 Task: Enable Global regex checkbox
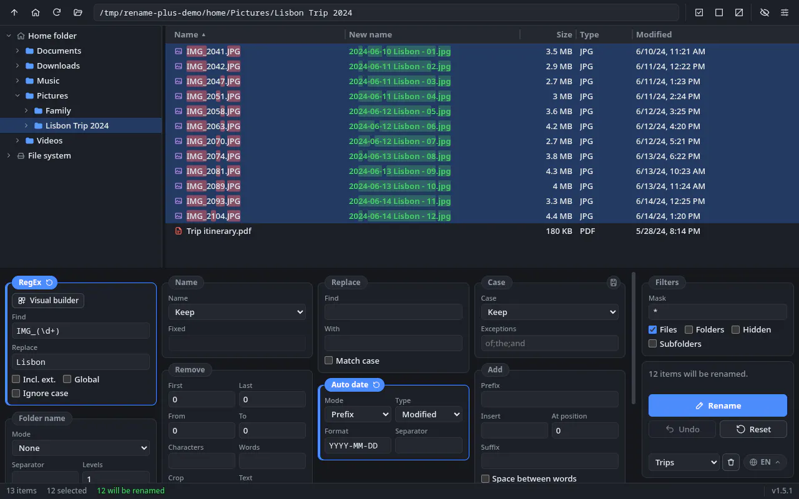67,379
